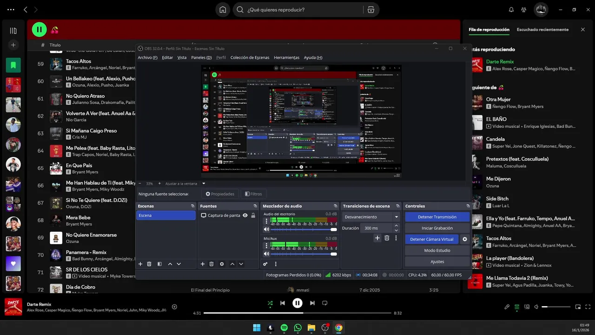Mute Spotify volume speaker icon
Image resolution: width=595 pixels, height=335 pixels.
click(536, 307)
